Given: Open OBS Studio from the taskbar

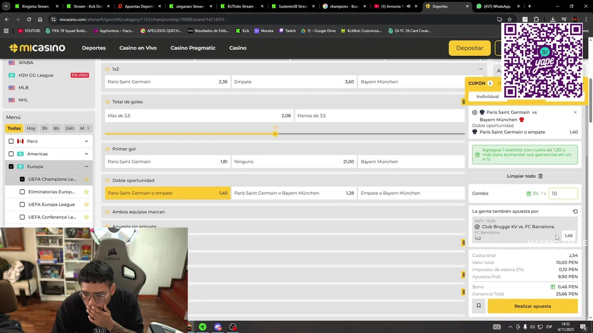Looking at the screenshot, I should tap(233, 327).
